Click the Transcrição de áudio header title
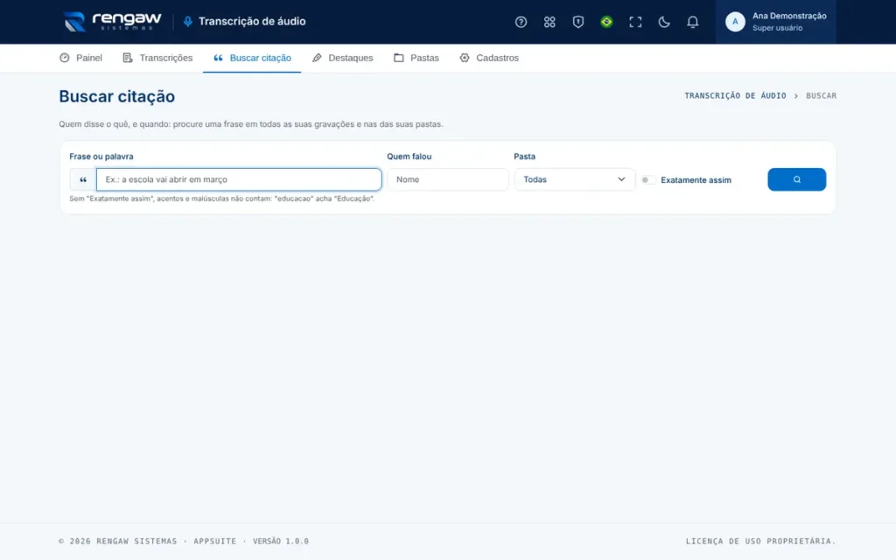This screenshot has width=896, height=560. point(252,22)
